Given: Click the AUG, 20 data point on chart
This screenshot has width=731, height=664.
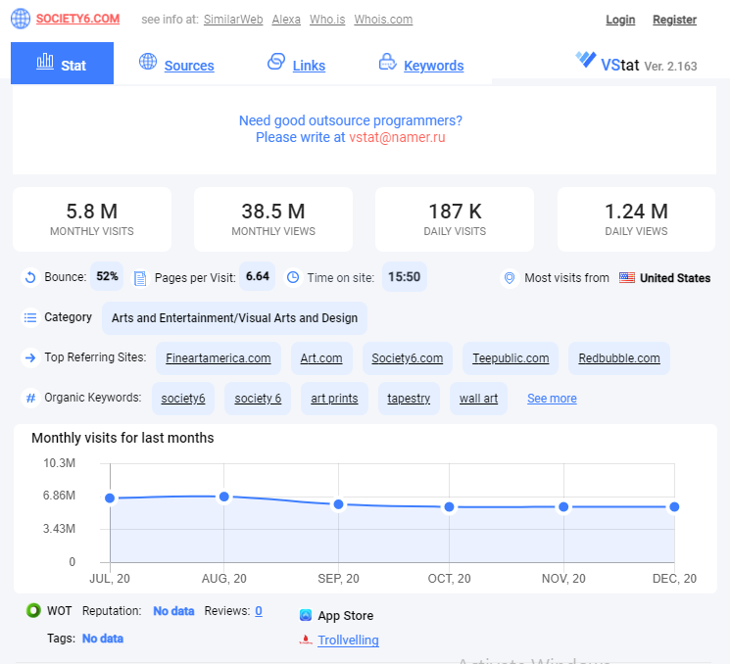Looking at the screenshot, I should click(224, 497).
